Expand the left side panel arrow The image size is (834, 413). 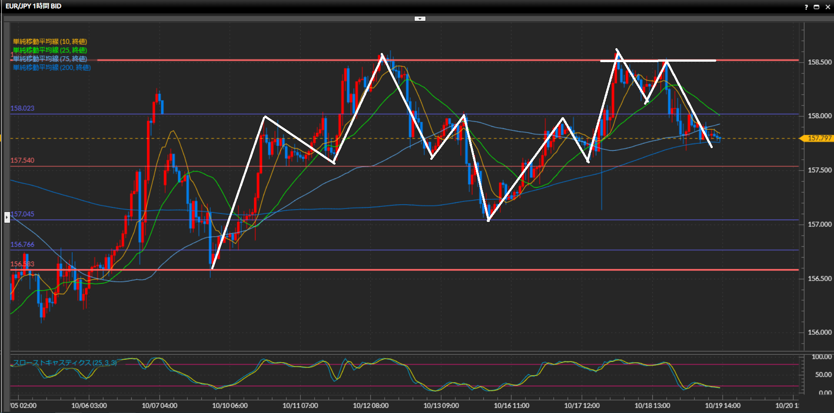coord(7,217)
